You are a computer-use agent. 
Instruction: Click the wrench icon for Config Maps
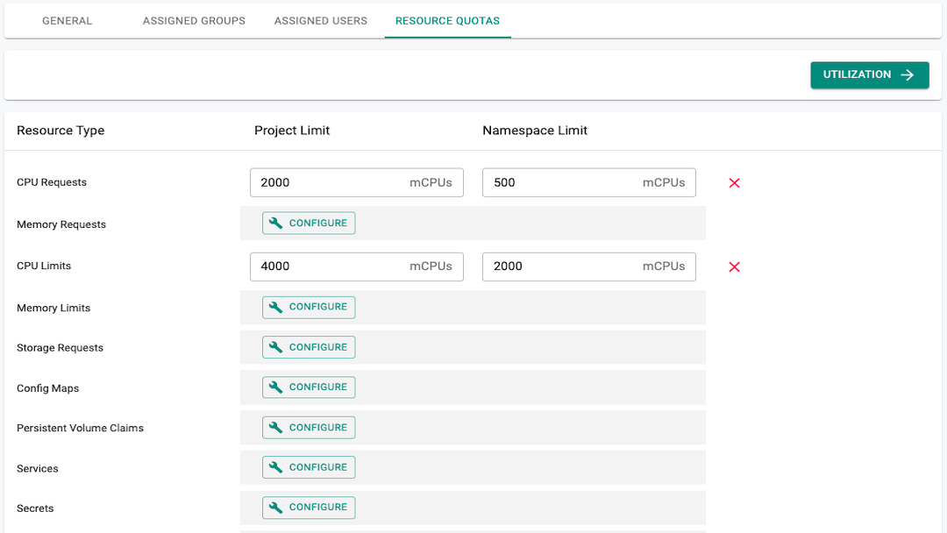[276, 387]
